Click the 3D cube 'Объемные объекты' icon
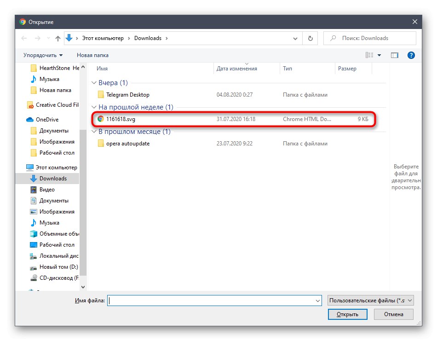 click(x=34, y=234)
